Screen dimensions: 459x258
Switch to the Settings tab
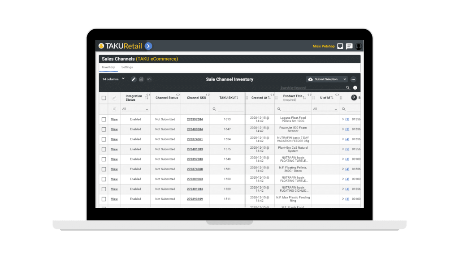[127, 67]
